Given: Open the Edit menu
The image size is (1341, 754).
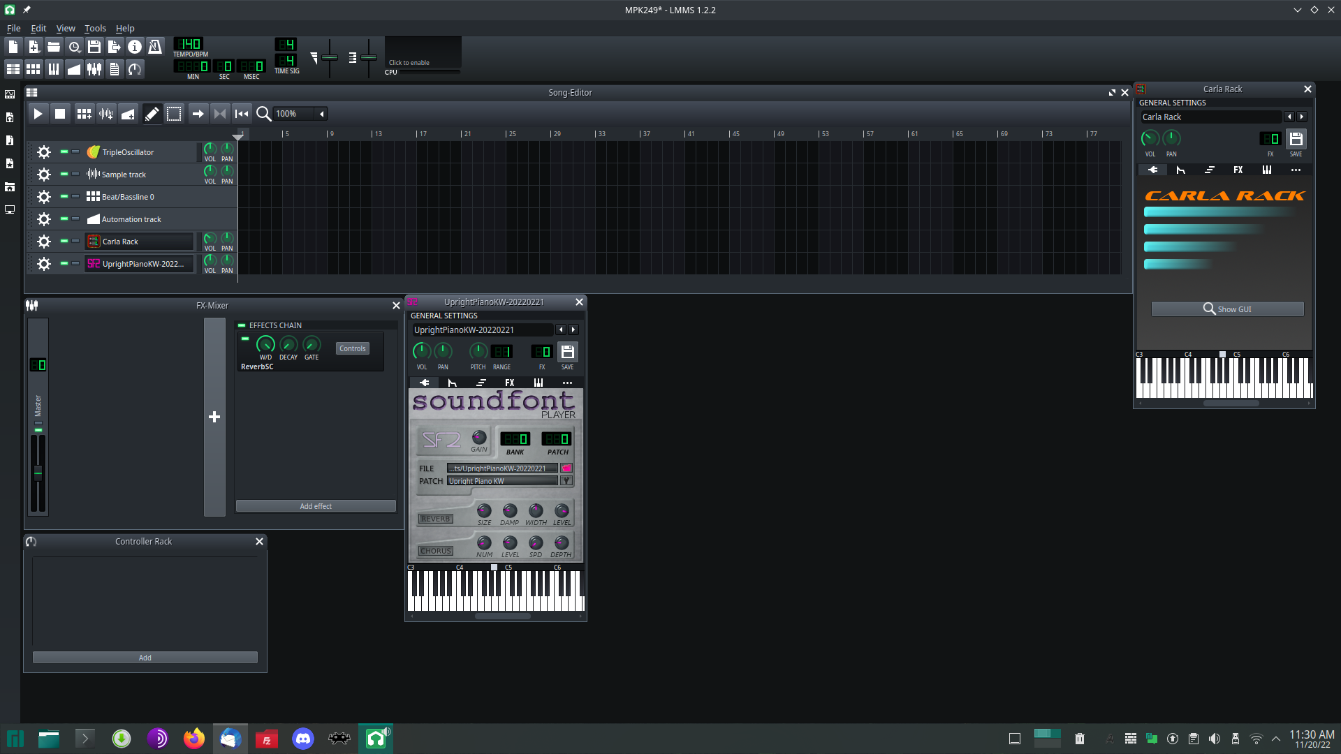Looking at the screenshot, I should pyautogui.click(x=38, y=29).
